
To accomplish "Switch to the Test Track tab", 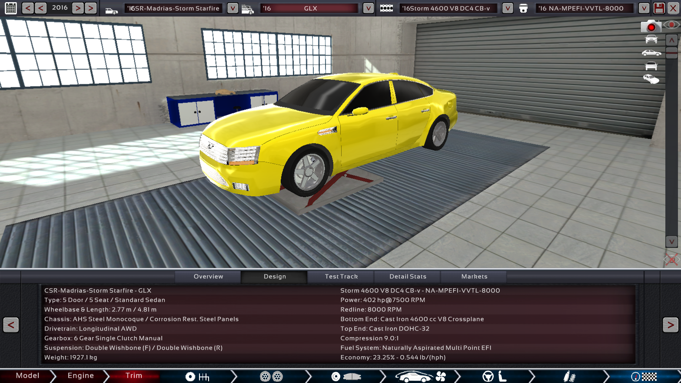I will pos(341,277).
